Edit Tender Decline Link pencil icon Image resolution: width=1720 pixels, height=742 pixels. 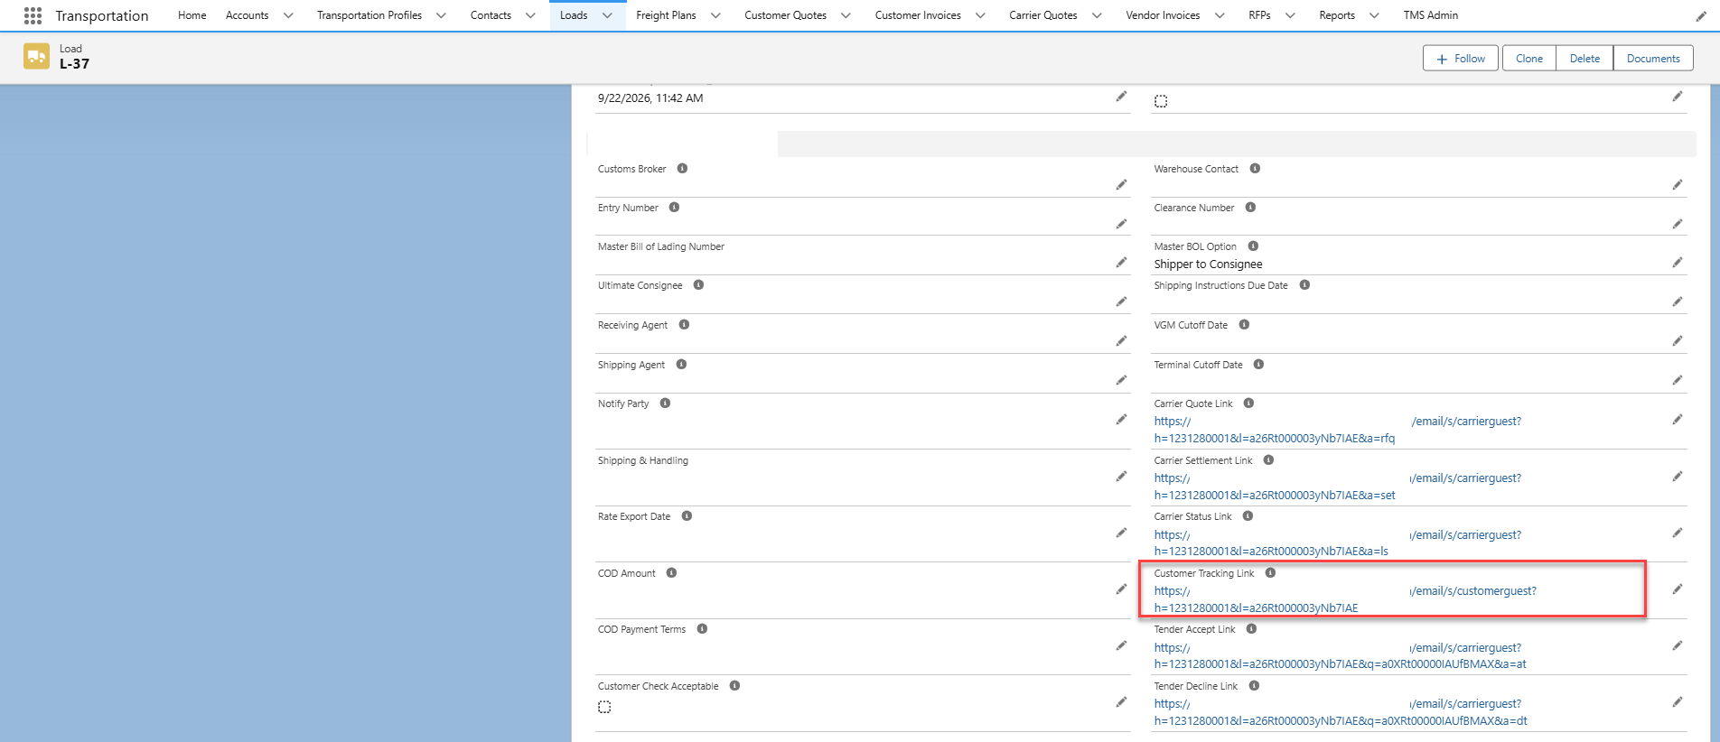[x=1678, y=702]
